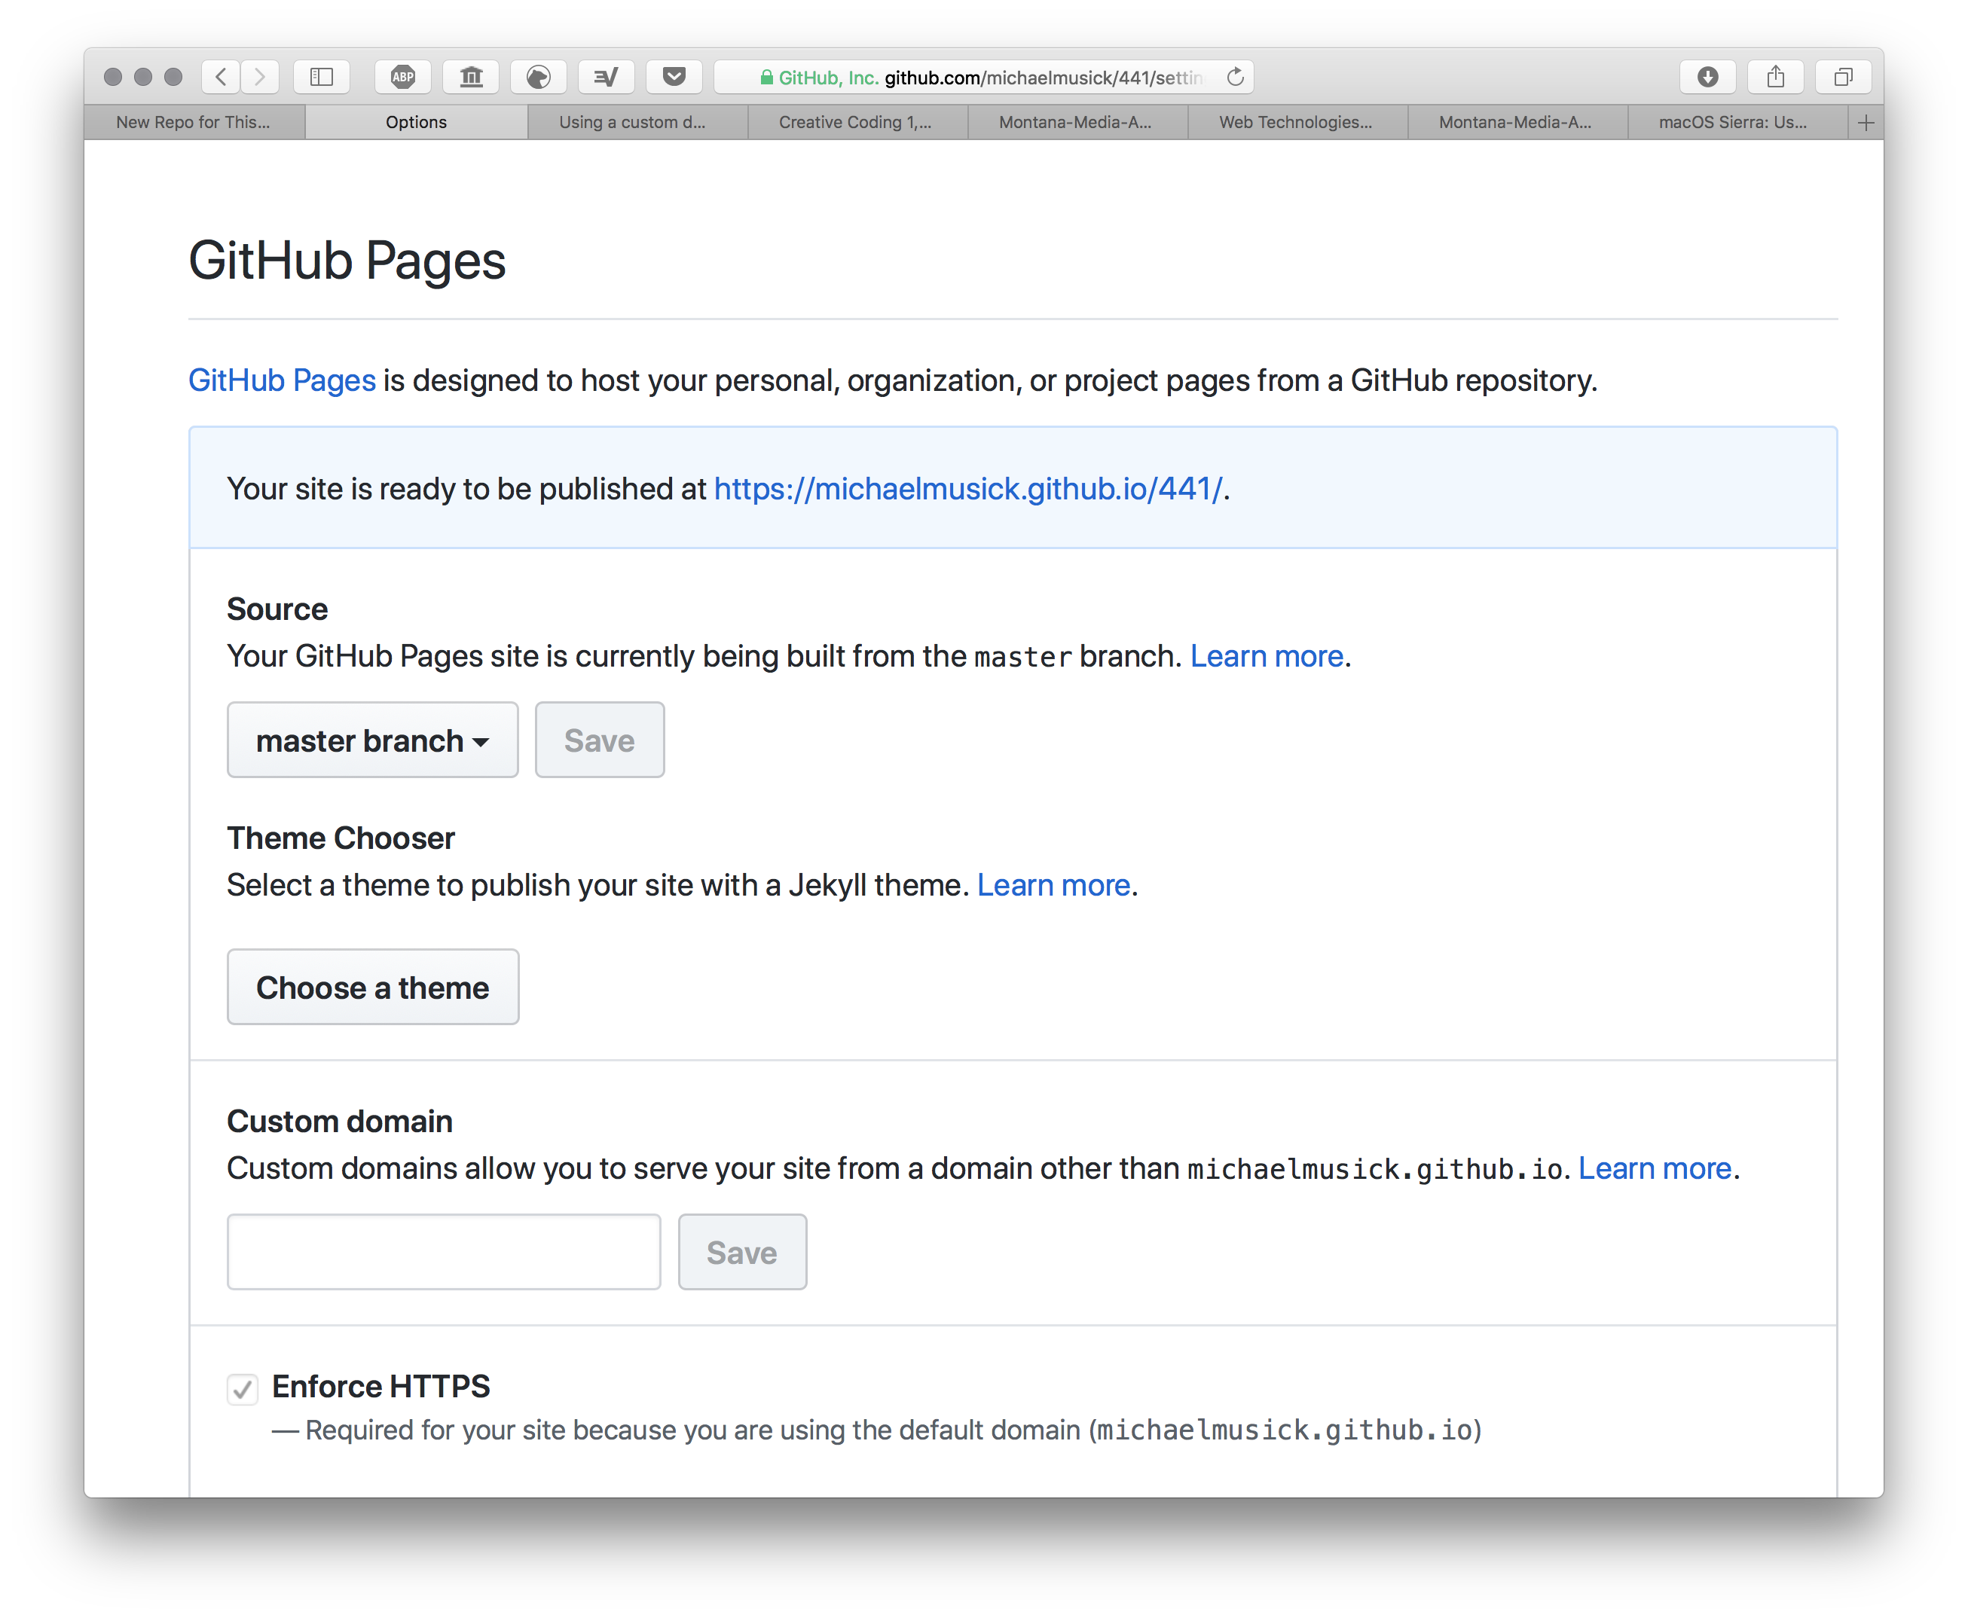The height and width of the screenshot is (1618, 1968).
Task: Go back with the Safari back arrow
Action: click(x=221, y=76)
